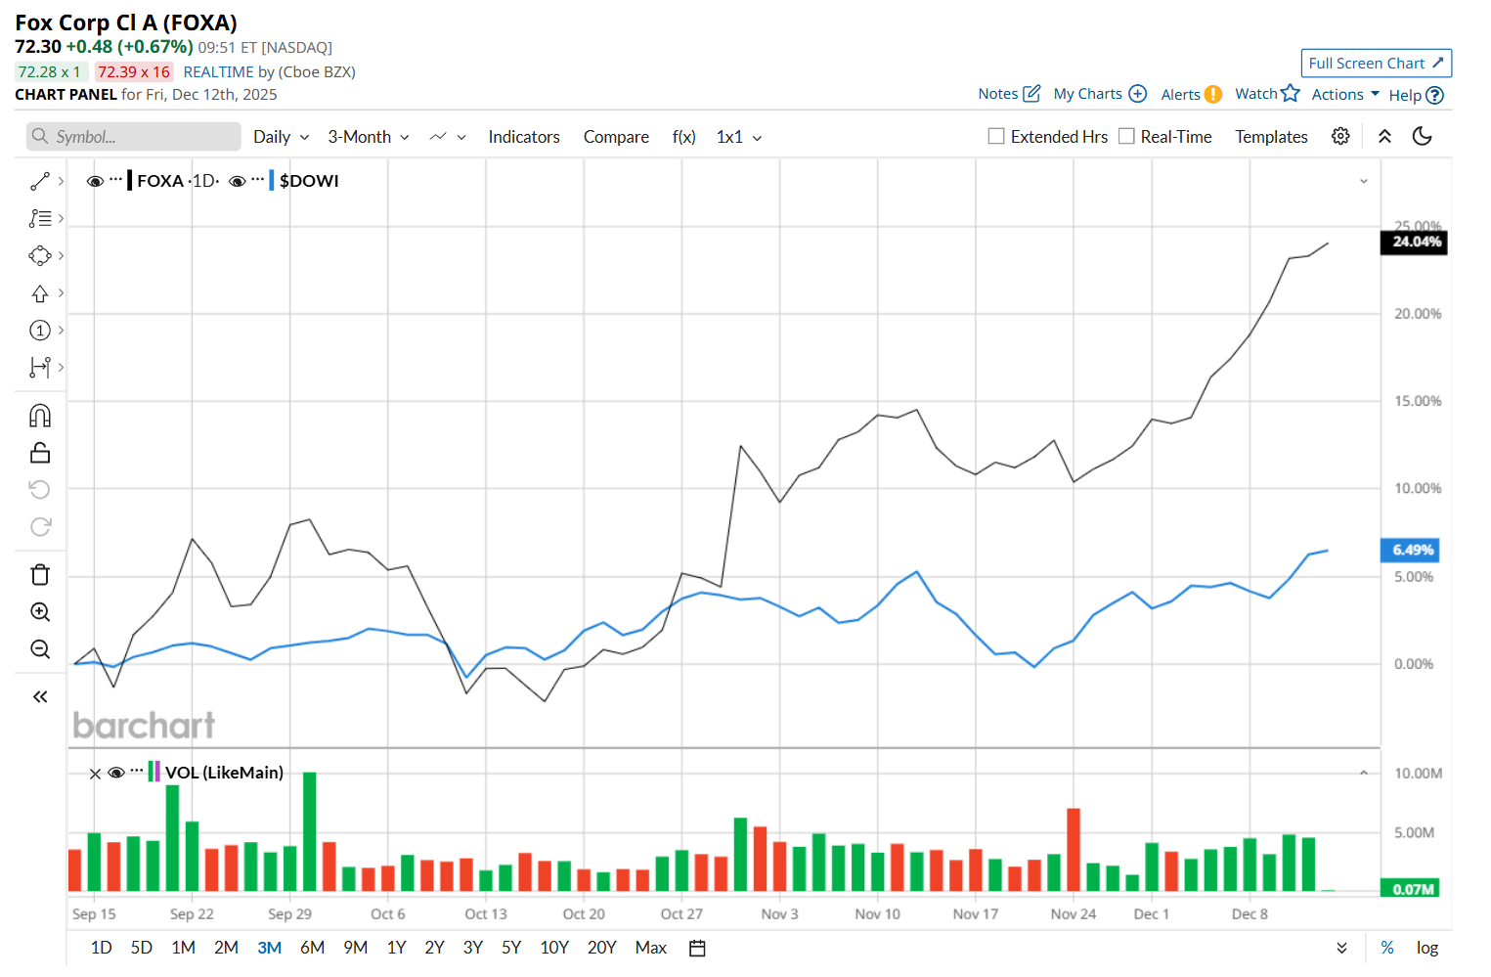Undo the last chart action

(40, 489)
